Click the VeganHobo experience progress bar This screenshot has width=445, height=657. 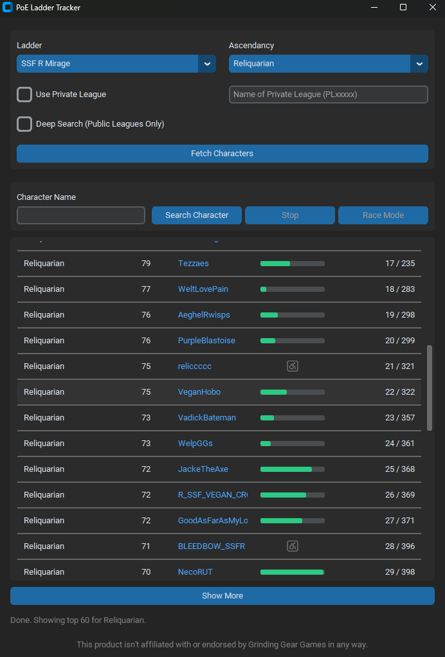pos(293,392)
